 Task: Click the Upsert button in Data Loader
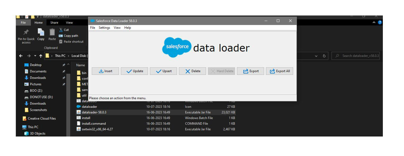point(163,71)
